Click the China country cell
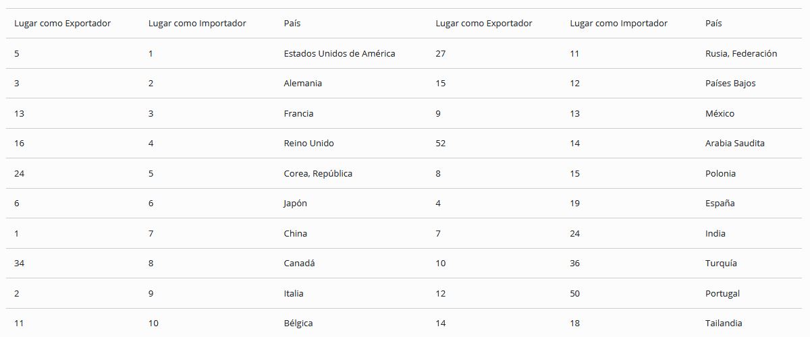 (x=295, y=233)
